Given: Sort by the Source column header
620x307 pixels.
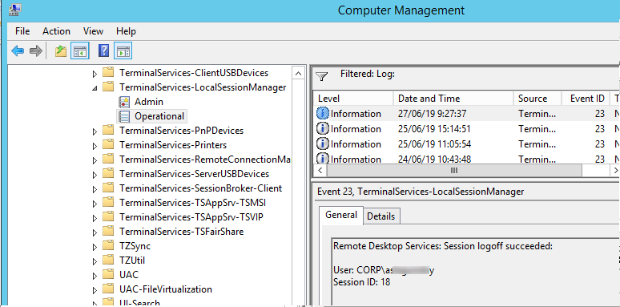Looking at the screenshot, I should click(x=537, y=99).
